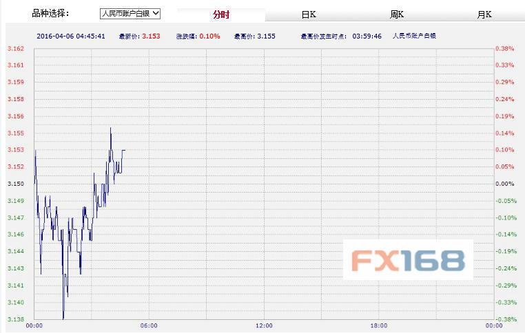Switch to the 日K chart tab
The width and height of the screenshot is (525, 333).
[309, 14]
